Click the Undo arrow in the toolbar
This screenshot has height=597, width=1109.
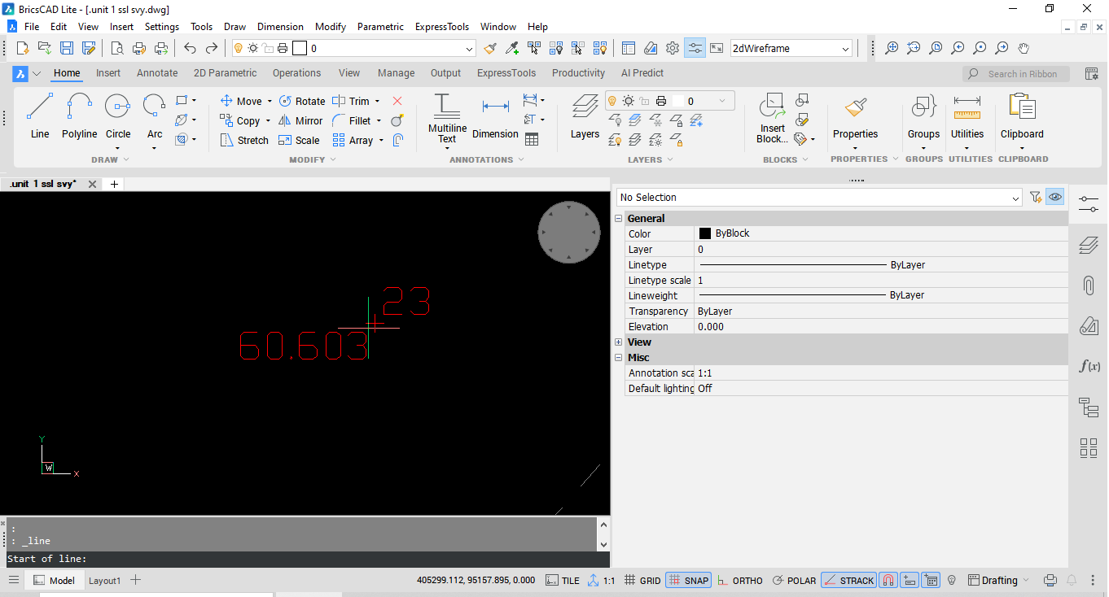pos(190,48)
